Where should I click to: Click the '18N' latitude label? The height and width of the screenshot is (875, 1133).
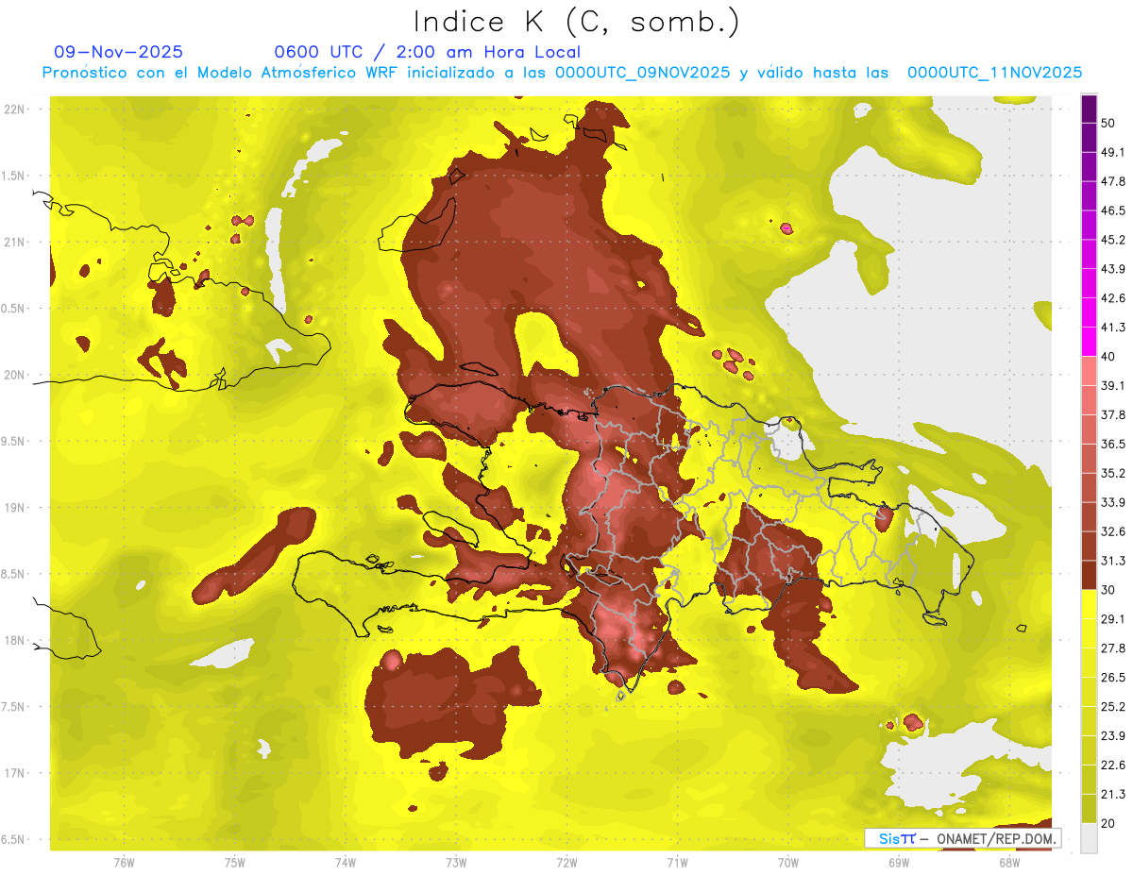(x=13, y=641)
